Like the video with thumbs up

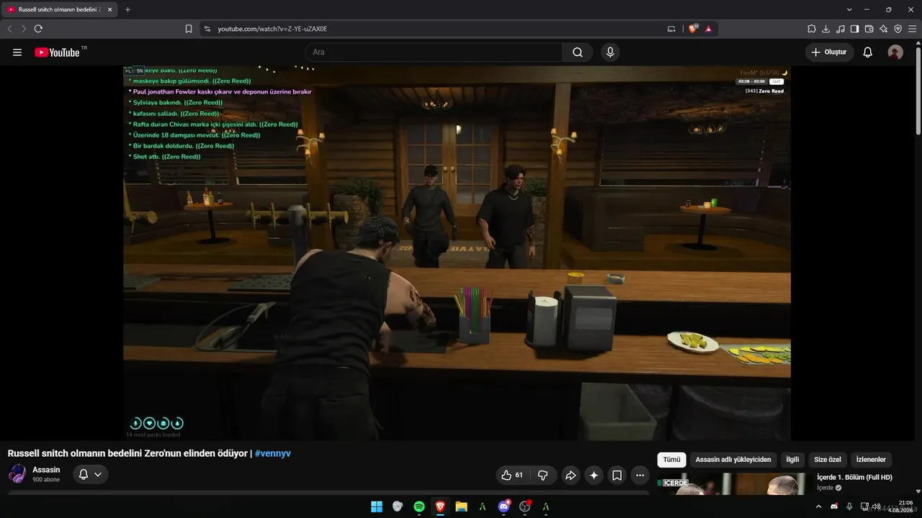[x=512, y=475]
